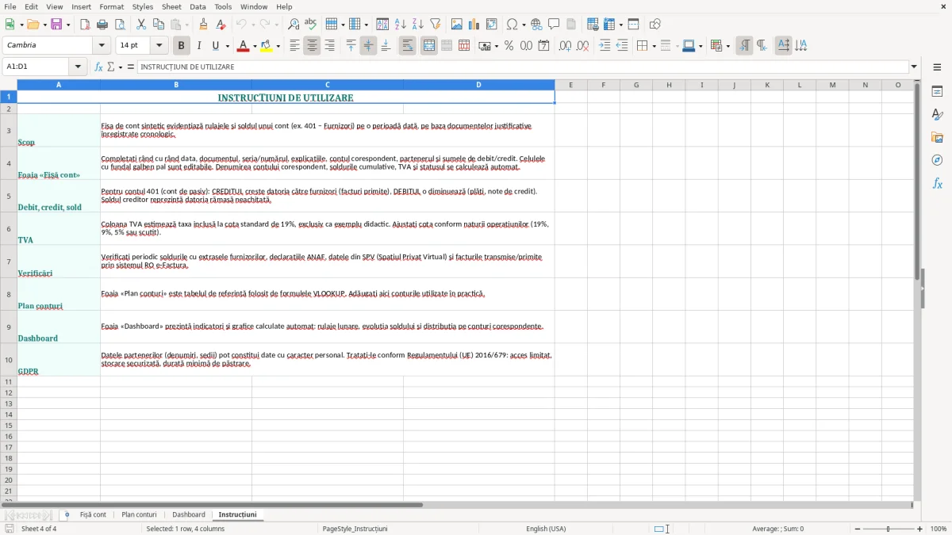Run the spelling check

point(311,25)
